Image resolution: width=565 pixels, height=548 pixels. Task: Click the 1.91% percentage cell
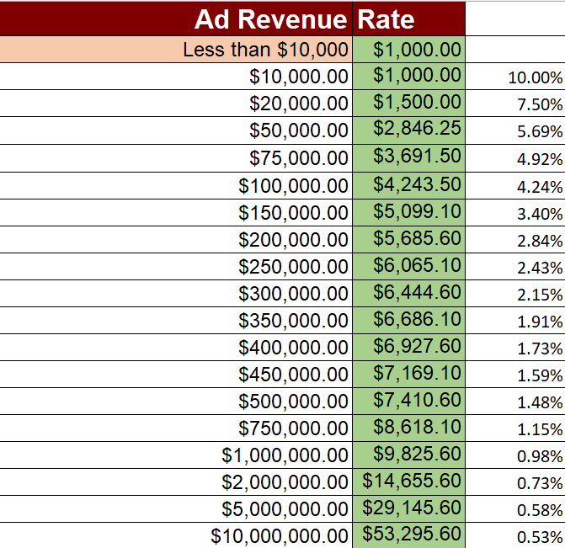tap(535, 321)
